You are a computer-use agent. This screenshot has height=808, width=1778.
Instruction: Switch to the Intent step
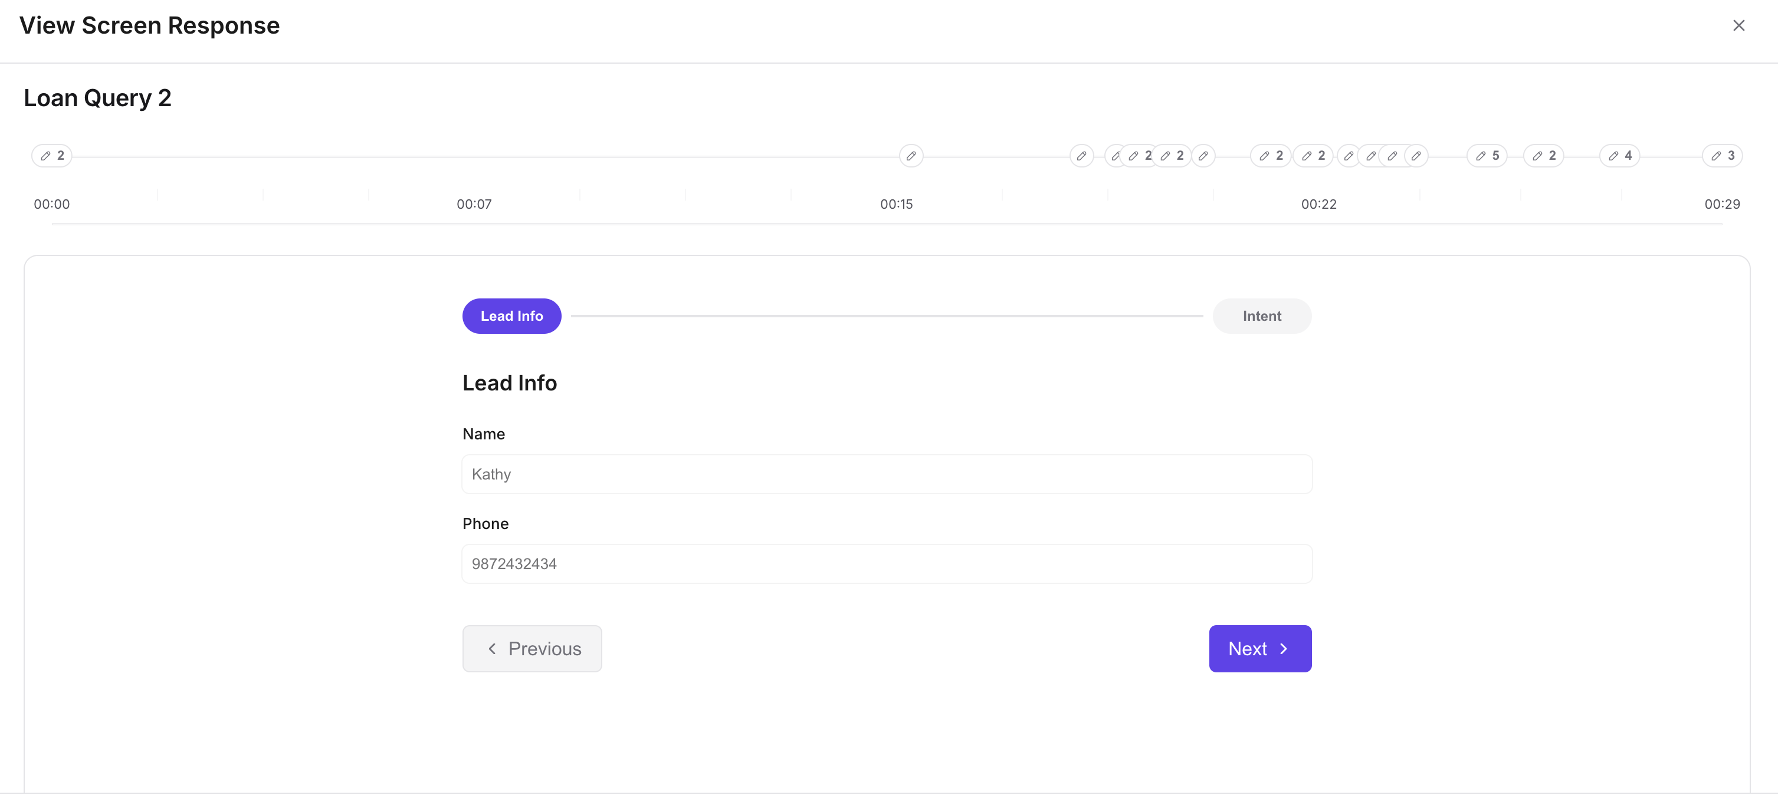pos(1262,316)
